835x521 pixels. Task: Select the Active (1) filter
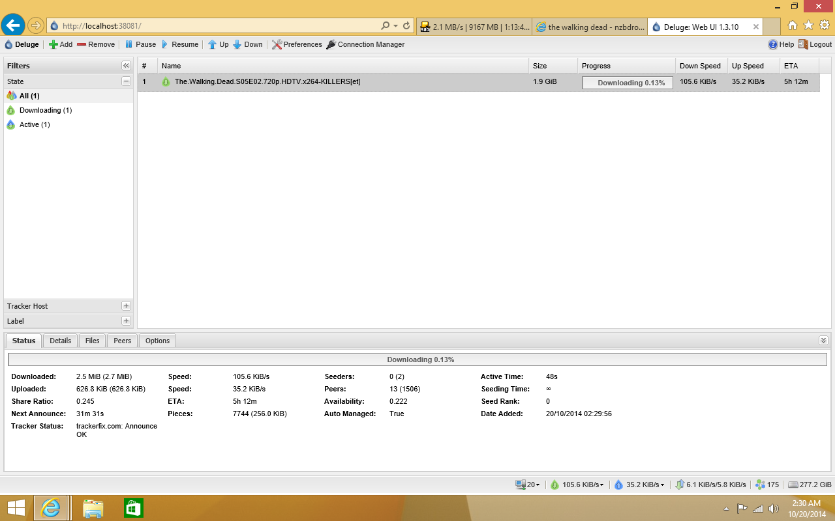(x=68, y=124)
